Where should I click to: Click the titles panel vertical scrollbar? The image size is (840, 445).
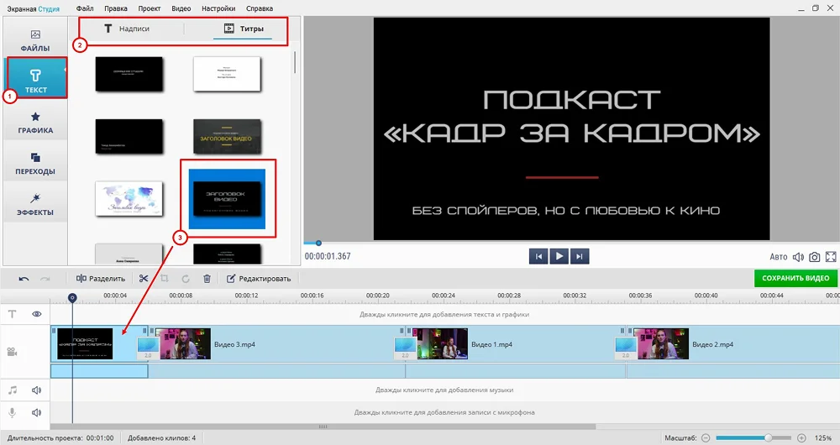(x=295, y=63)
